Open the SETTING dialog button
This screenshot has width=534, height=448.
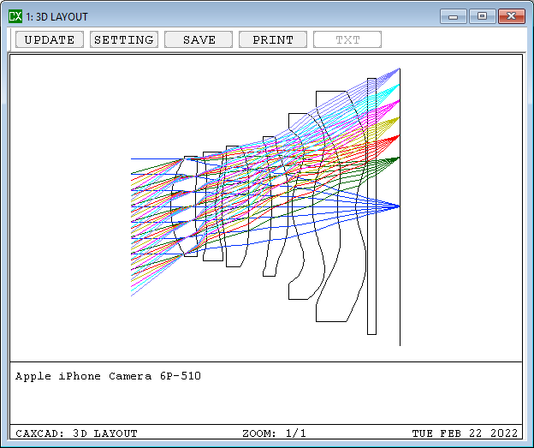(x=124, y=39)
